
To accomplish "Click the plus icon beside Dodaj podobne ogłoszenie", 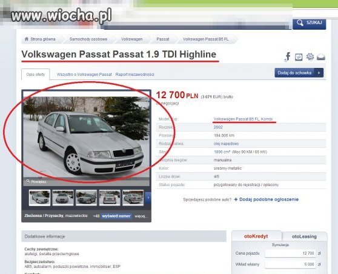I will 236,199.
